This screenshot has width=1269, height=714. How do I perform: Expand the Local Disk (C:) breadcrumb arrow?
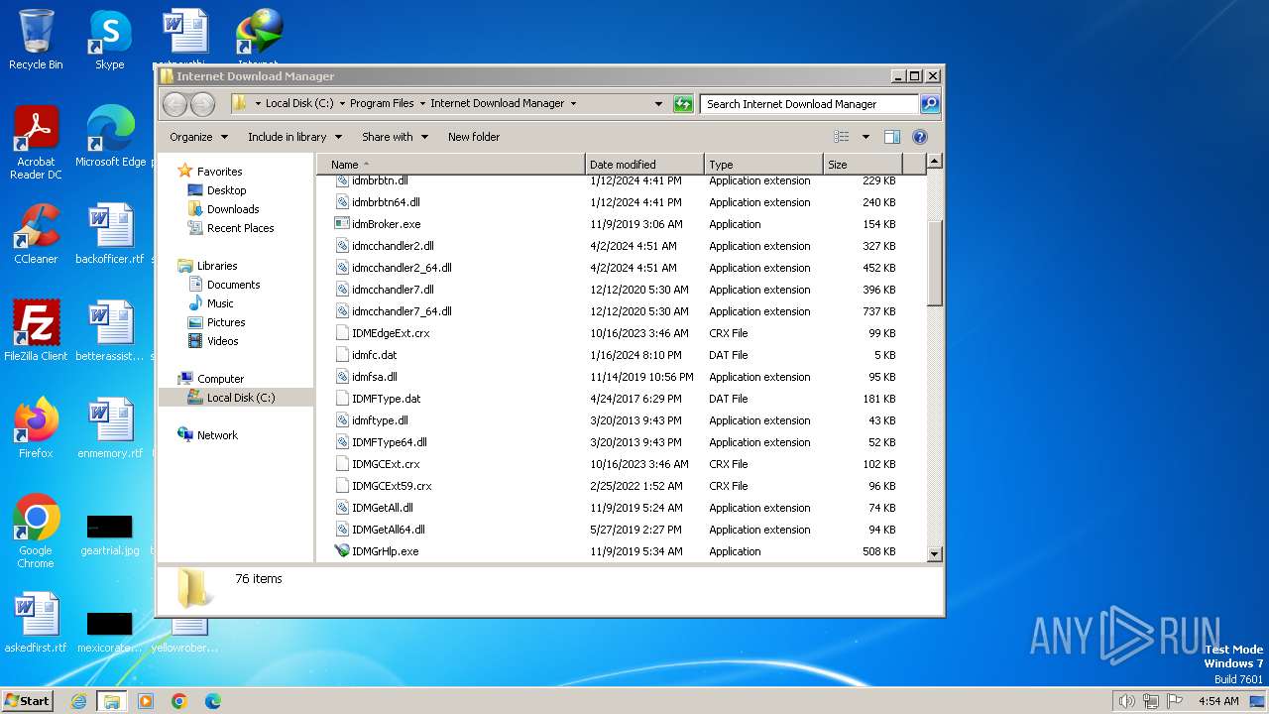pos(342,103)
